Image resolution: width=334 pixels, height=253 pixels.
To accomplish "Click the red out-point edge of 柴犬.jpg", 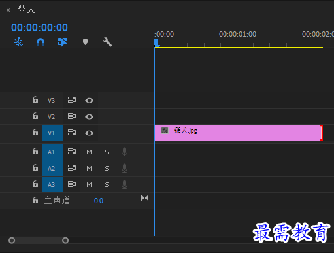I will [322, 133].
